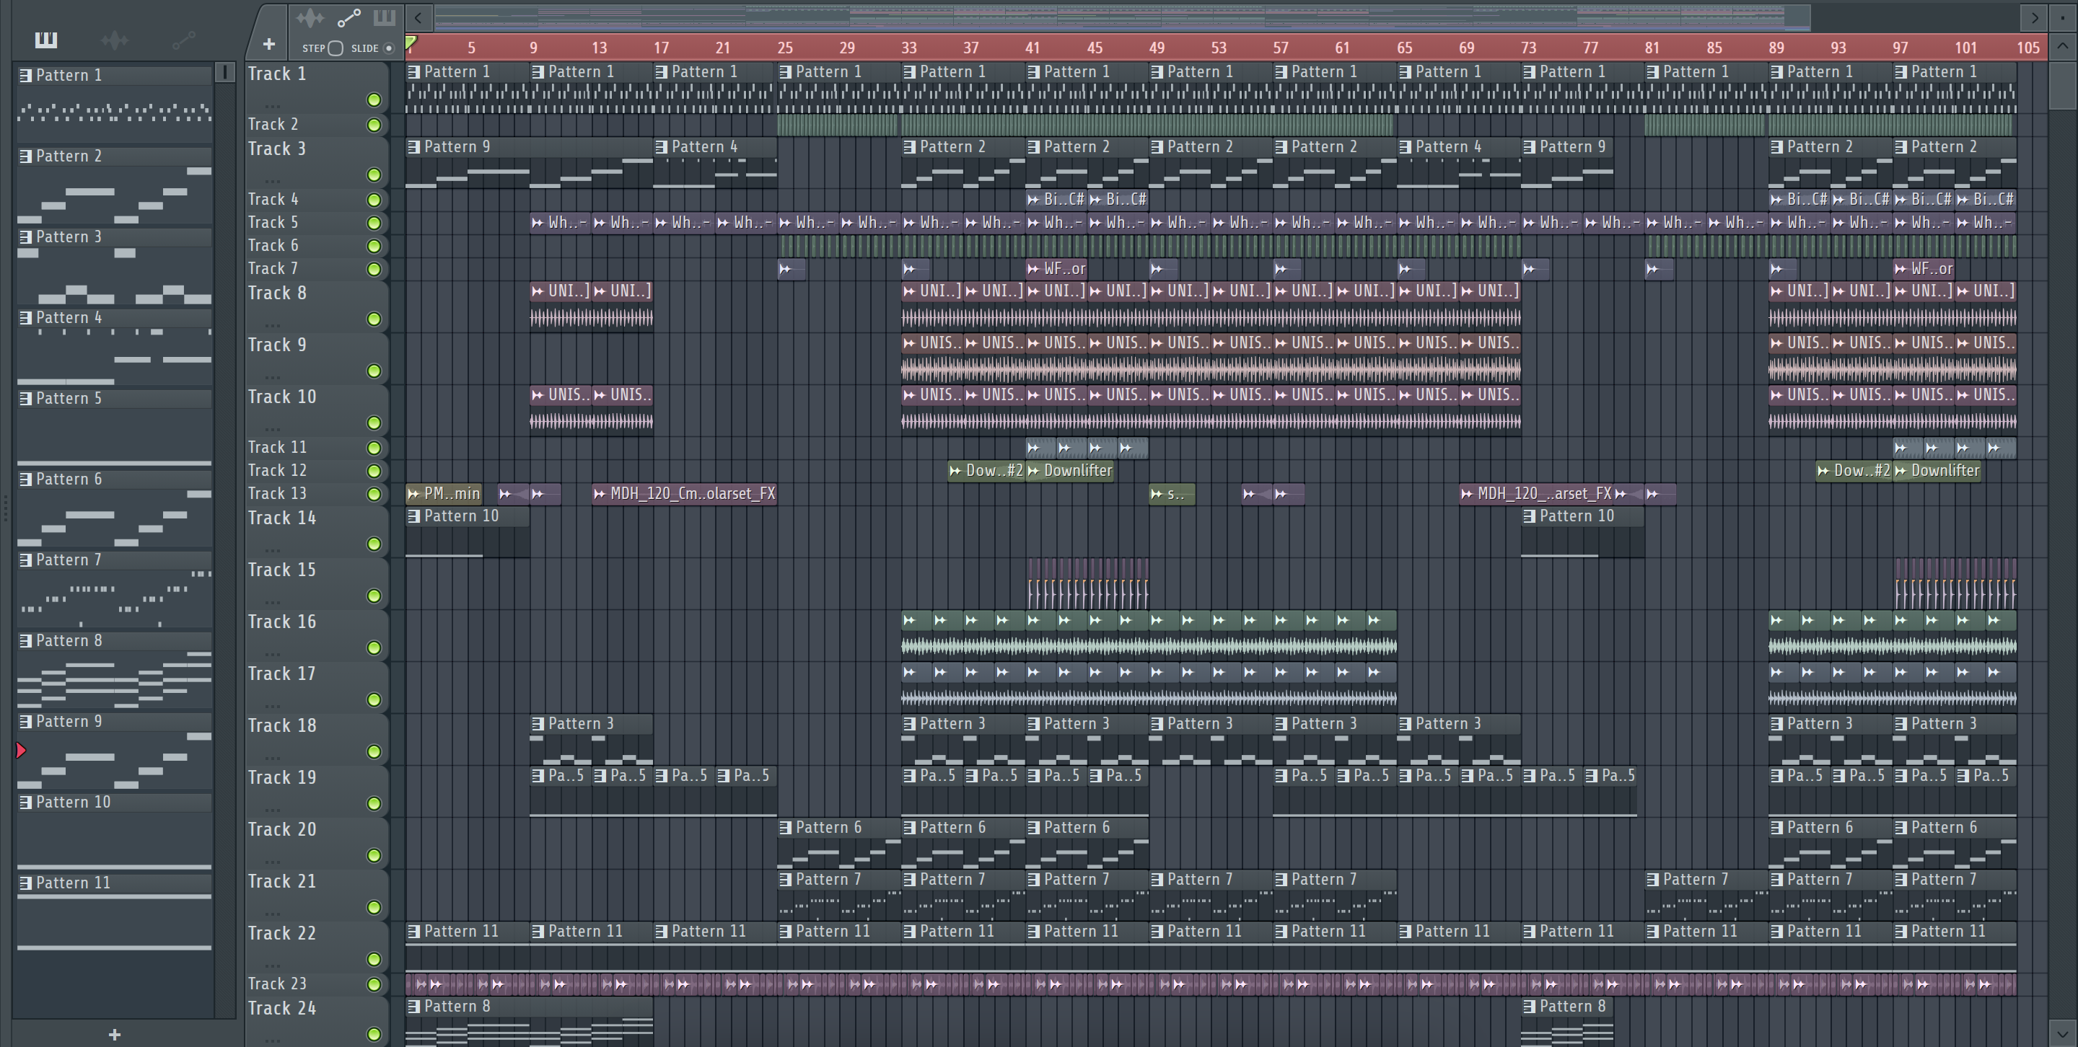
Task: Click the left arrow of the playlist overview
Action: point(418,17)
